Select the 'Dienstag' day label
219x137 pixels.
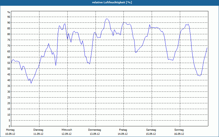pyautogui.click(x=38, y=130)
